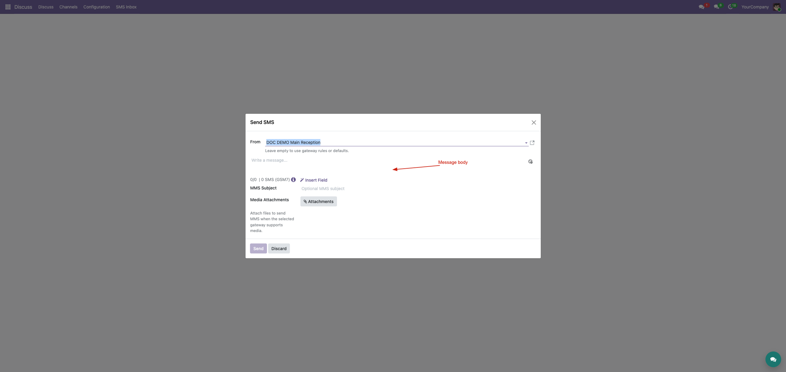The height and width of the screenshot is (372, 786).
Task: Open the emoji picker icon
Action: pos(531,162)
